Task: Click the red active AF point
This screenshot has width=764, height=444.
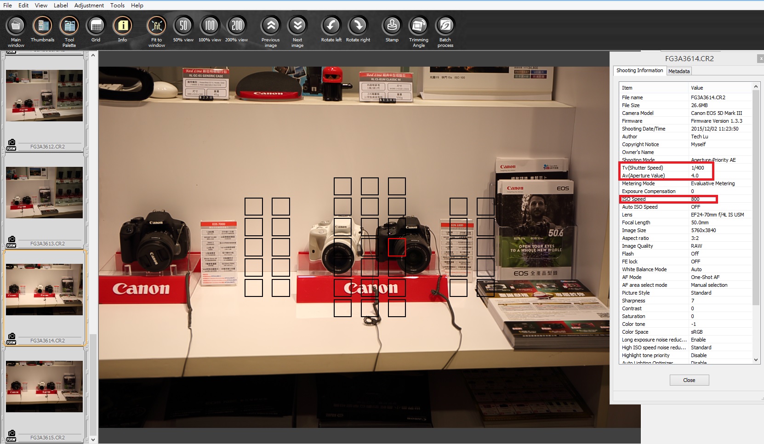Action: click(x=397, y=247)
